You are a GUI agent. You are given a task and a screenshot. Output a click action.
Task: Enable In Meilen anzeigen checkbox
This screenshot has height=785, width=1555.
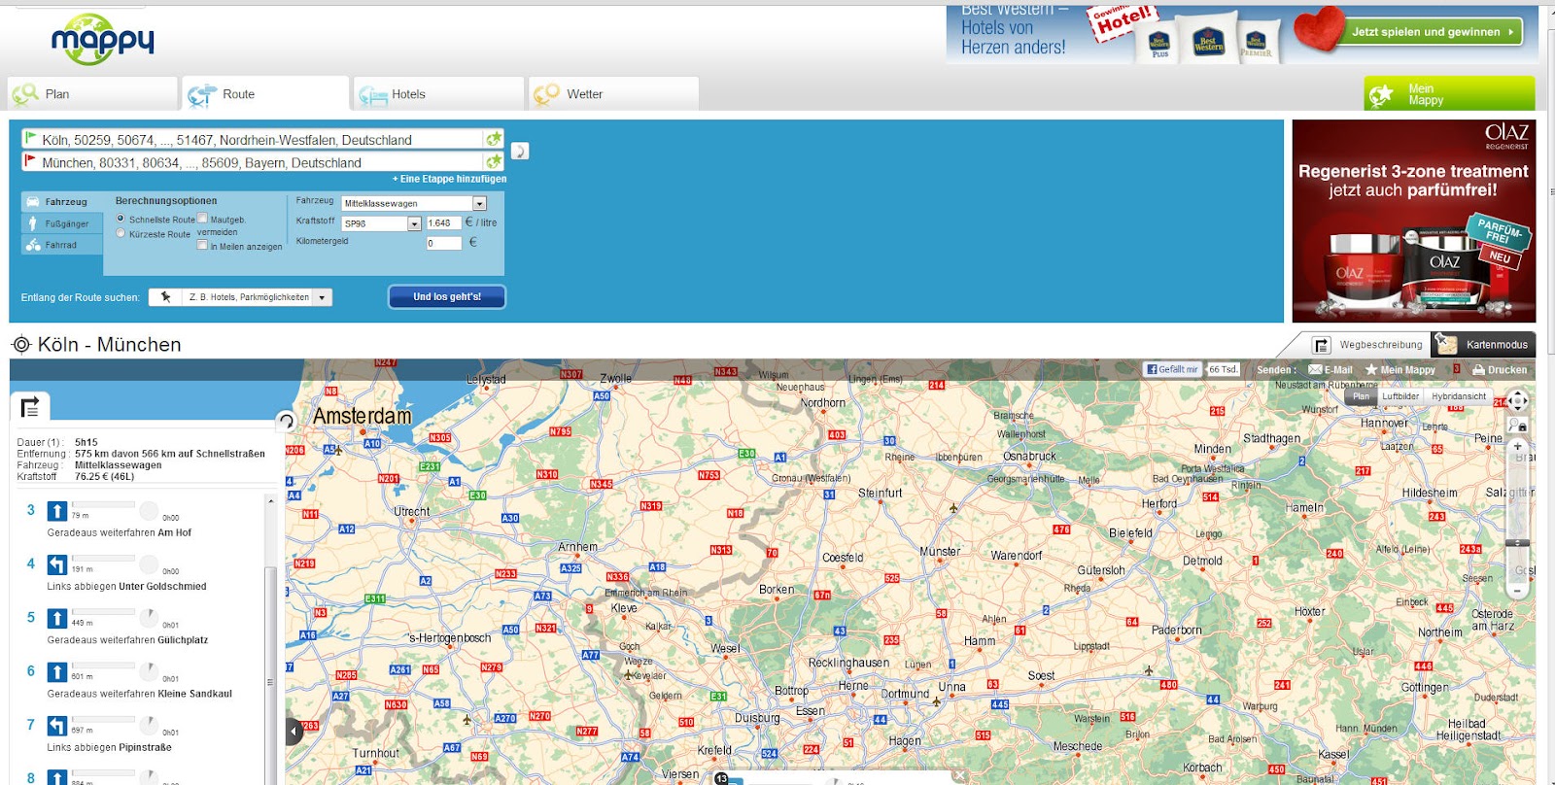click(202, 245)
